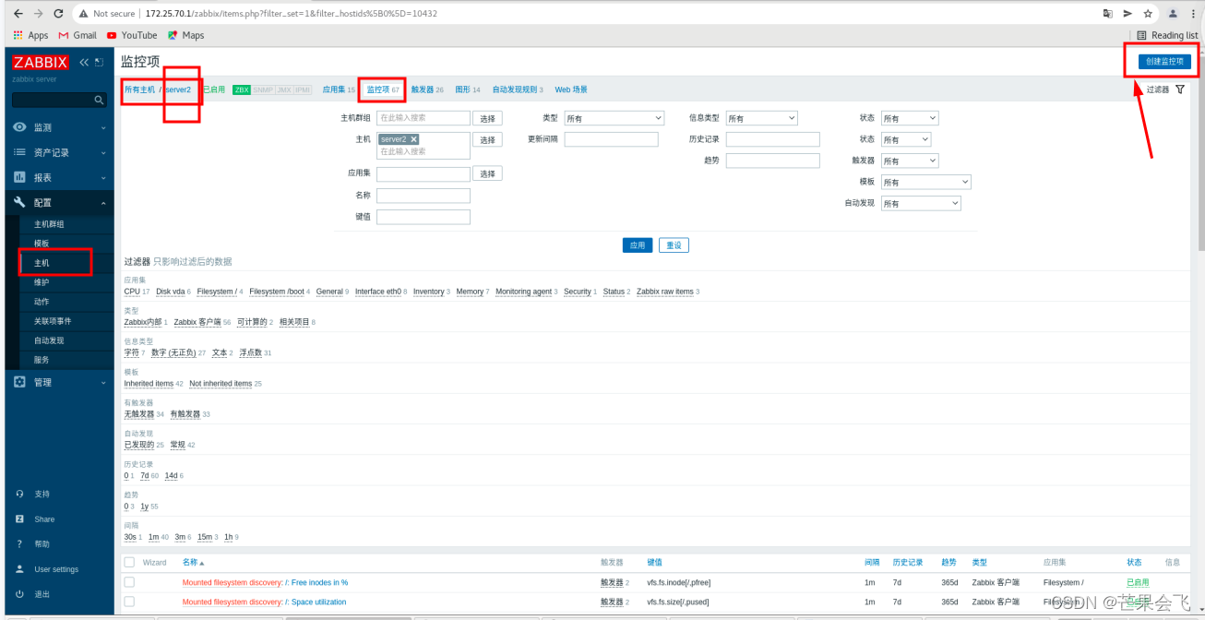The width and height of the screenshot is (1205, 620).
Task: Click the 退出 logout power icon
Action: [x=19, y=593]
